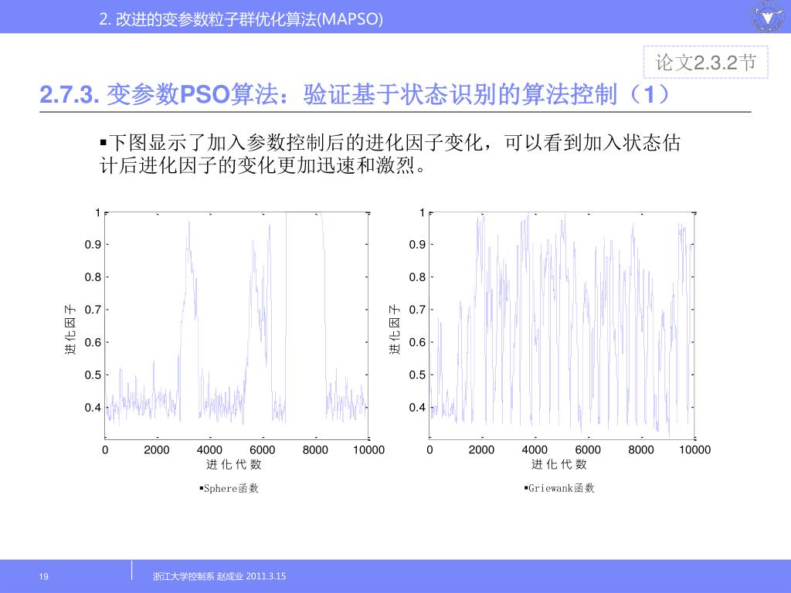The height and width of the screenshot is (593, 791).
Task: Click the '论文2.3.2节' reference box
Action: click(706, 62)
